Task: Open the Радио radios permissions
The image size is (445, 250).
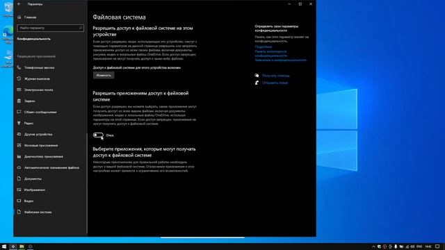Action: pyautogui.click(x=25, y=123)
